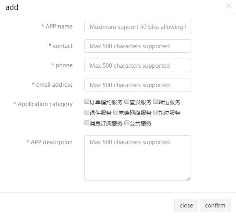Click the textarea resize handle corner
This screenshot has height=217, width=236.
pos(189,178)
